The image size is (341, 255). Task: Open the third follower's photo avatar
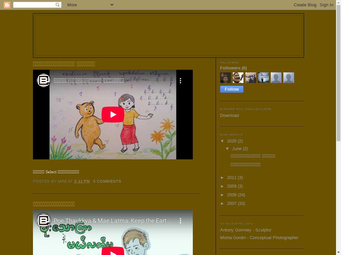(250, 78)
